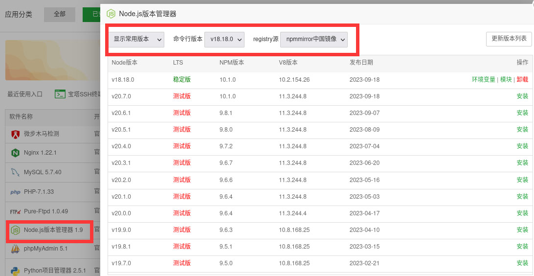
Task: Install Node v20.0.0
Action: pos(522,213)
